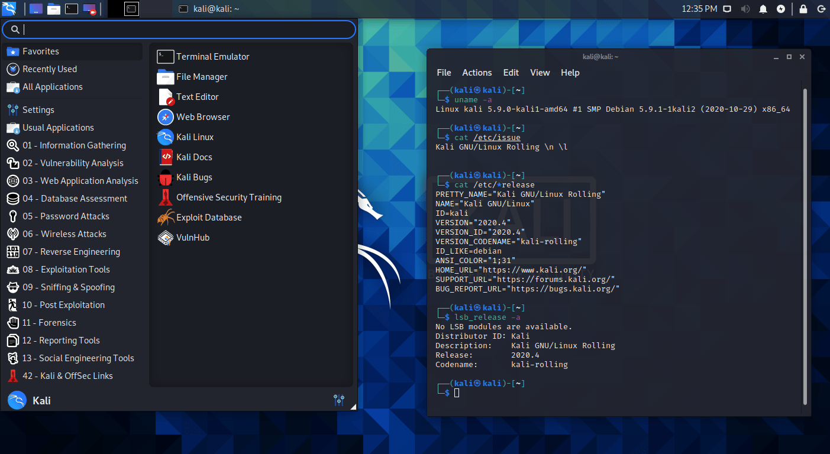Open settings button at menu bottom-right
830x454 pixels.
(339, 400)
